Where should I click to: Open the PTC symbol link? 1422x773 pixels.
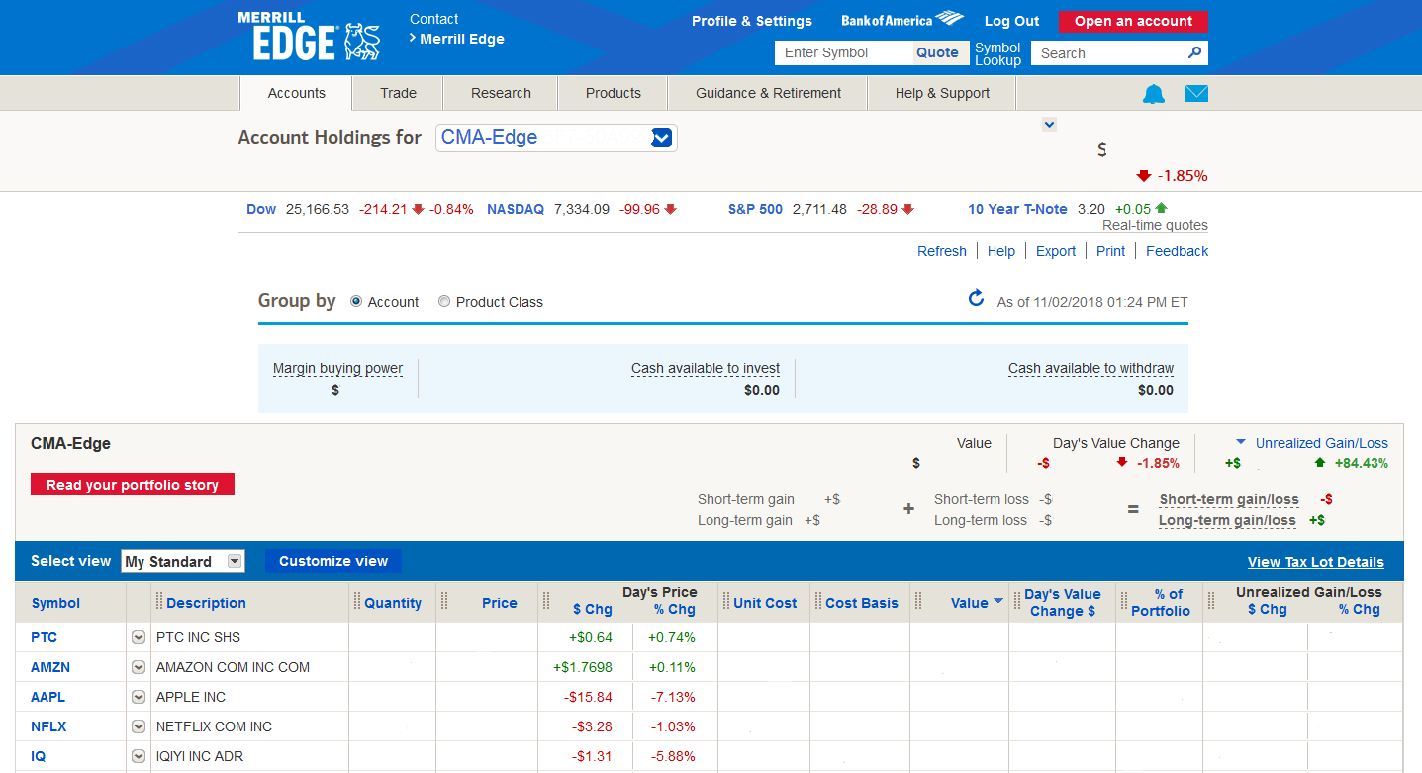45,637
